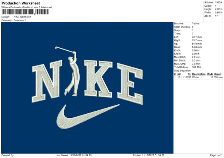Click the Last Saved timestamp "11/10/2022 01:34:25"
Image resolution: width=224 pixels, height=158 pixels.
[x=80, y=155]
